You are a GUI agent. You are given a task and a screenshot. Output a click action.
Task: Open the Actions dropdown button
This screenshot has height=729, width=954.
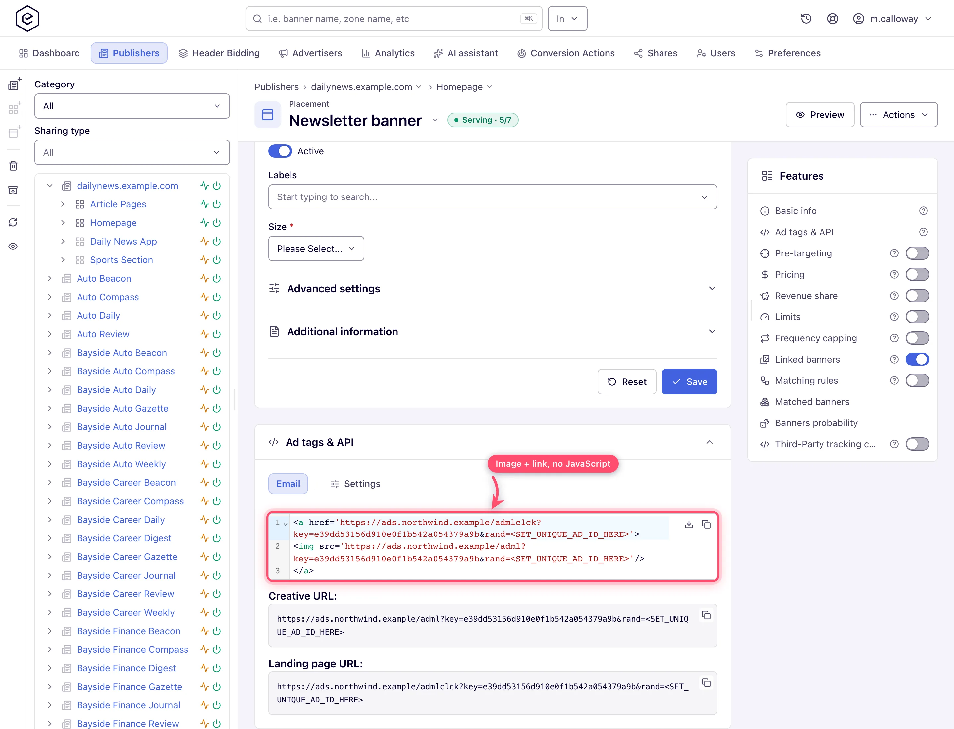pos(898,115)
